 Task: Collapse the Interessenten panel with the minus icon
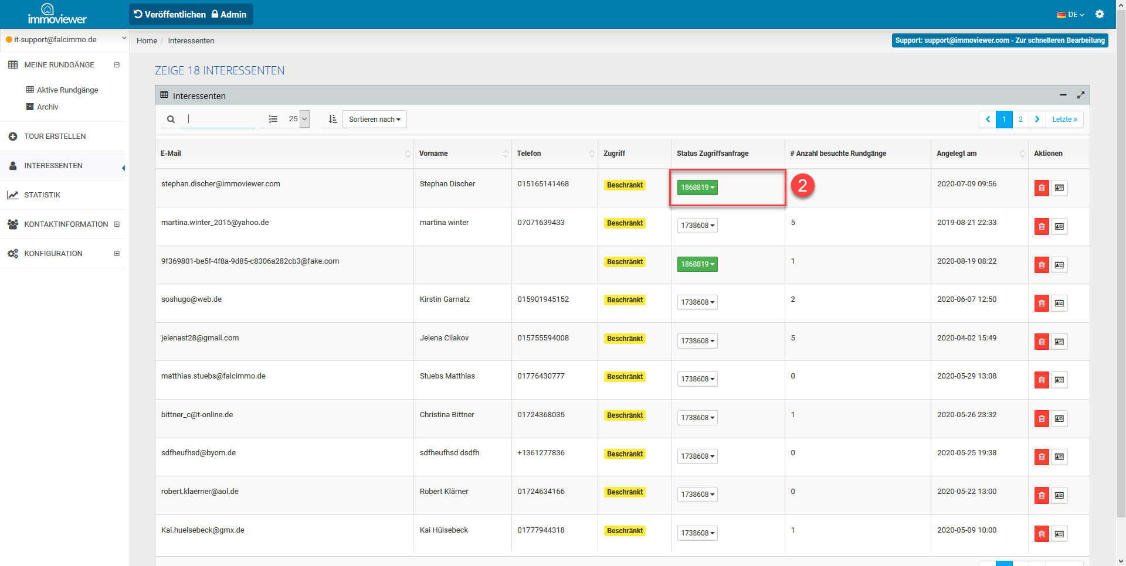tap(1063, 95)
